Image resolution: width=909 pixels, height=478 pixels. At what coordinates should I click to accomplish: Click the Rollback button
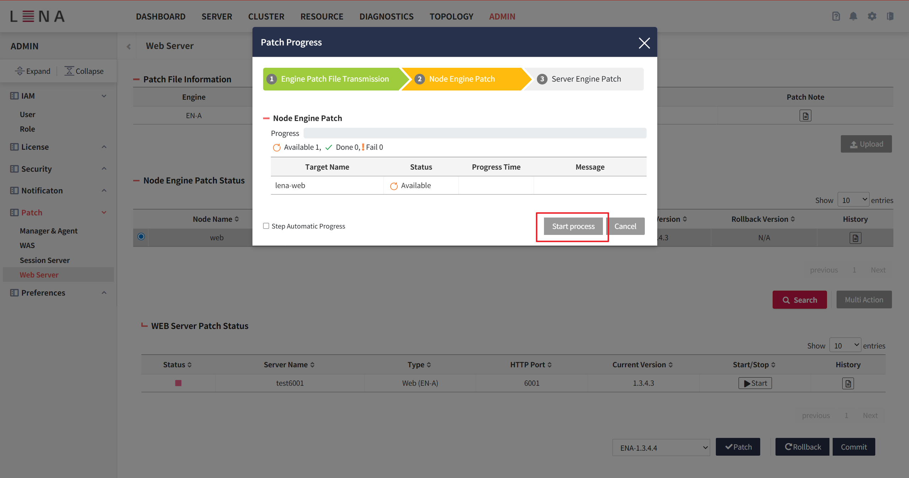[x=802, y=447]
